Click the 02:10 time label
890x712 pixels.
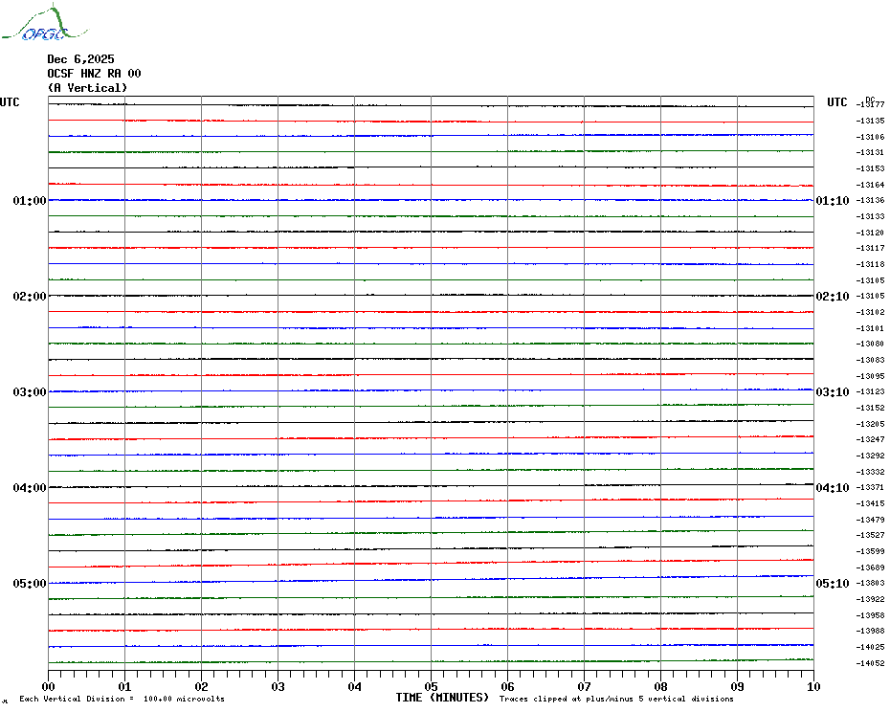pos(833,297)
